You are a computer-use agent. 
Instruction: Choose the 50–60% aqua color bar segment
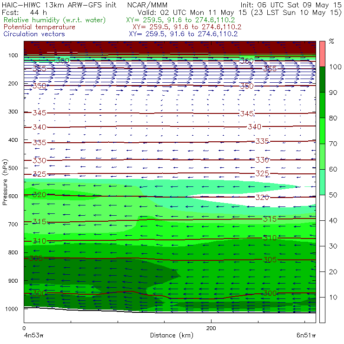[x=322, y=182]
